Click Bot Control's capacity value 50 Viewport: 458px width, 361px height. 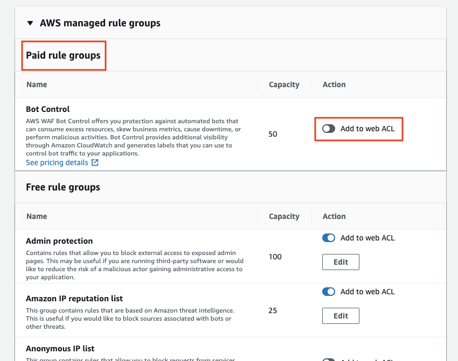pos(273,134)
